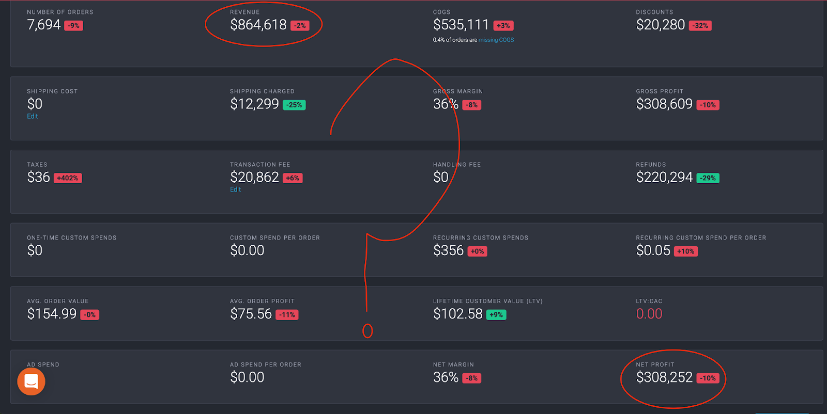Click the Taxes +402% badge
This screenshot has height=414, width=827.
pyautogui.click(x=68, y=178)
